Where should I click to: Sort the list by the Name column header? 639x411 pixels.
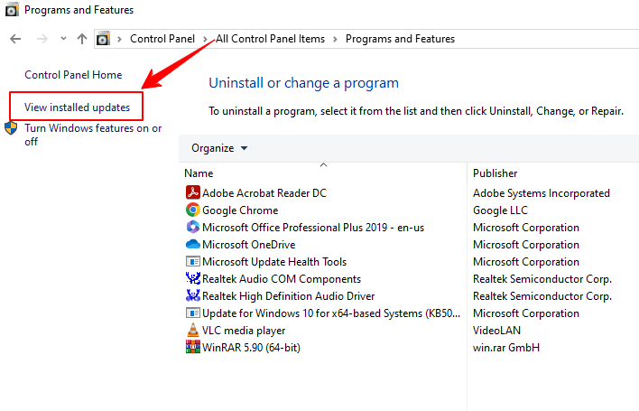199,173
